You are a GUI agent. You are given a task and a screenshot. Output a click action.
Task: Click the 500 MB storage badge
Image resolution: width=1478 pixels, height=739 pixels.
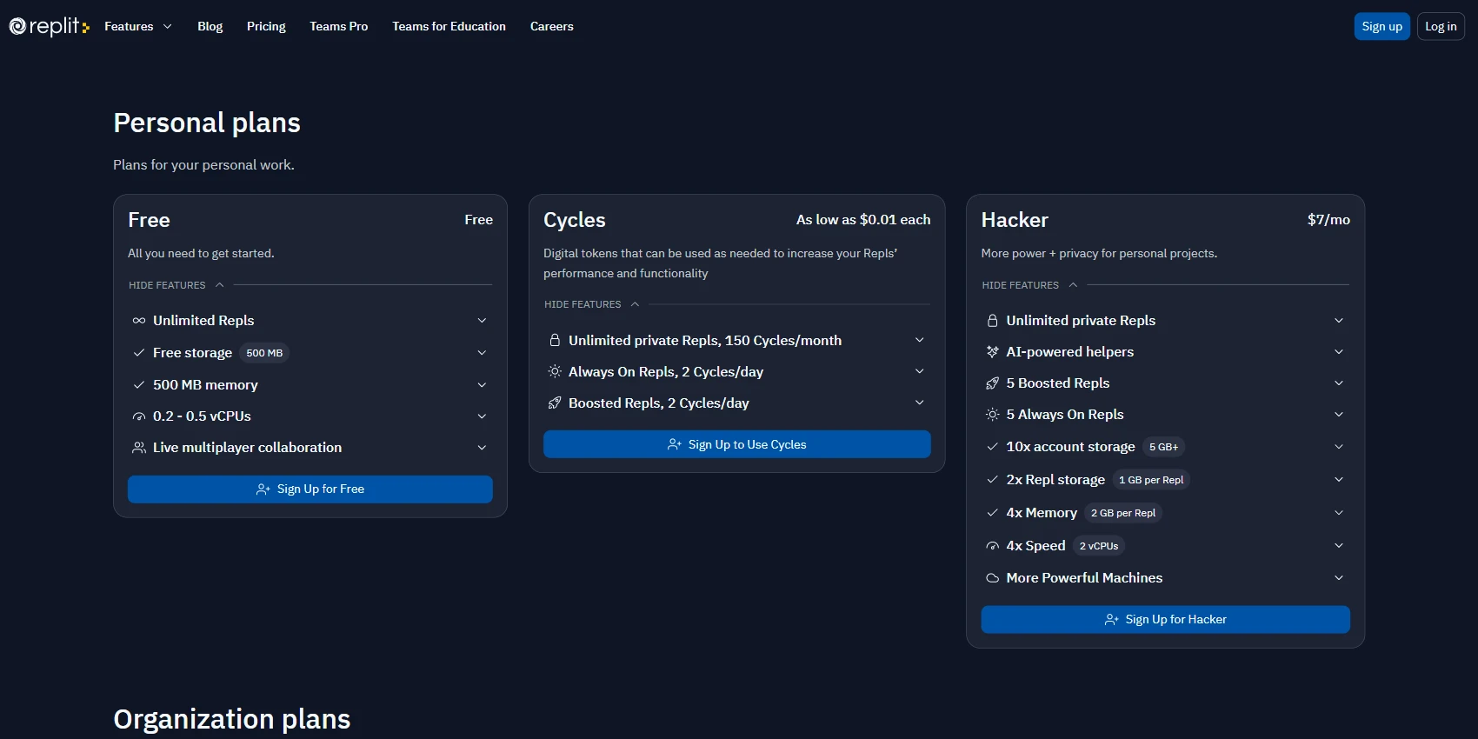pyautogui.click(x=264, y=353)
